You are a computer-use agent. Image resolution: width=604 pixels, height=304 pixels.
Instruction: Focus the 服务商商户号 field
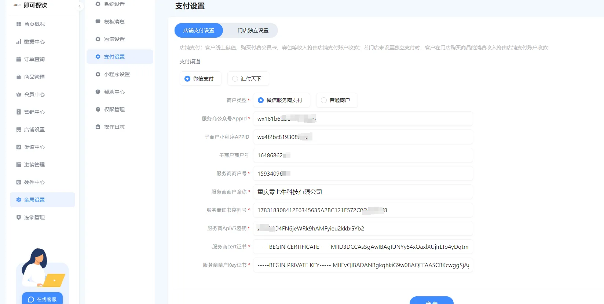point(363,173)
